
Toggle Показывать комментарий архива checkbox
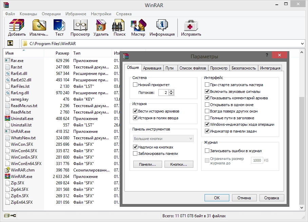click(x=207, y=98)
